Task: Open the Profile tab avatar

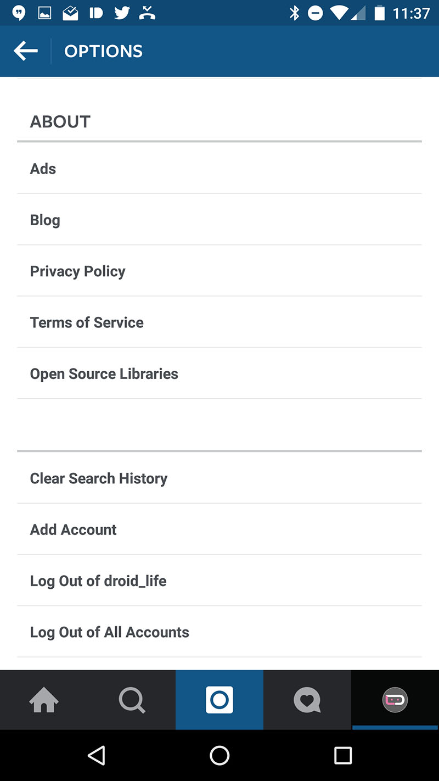Action: [x=395, y=700]
